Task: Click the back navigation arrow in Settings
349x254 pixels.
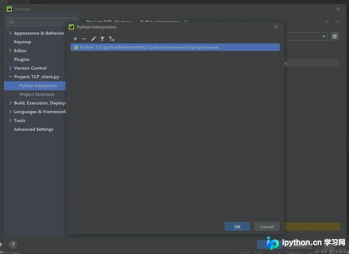Action: (x=328, y=22)
